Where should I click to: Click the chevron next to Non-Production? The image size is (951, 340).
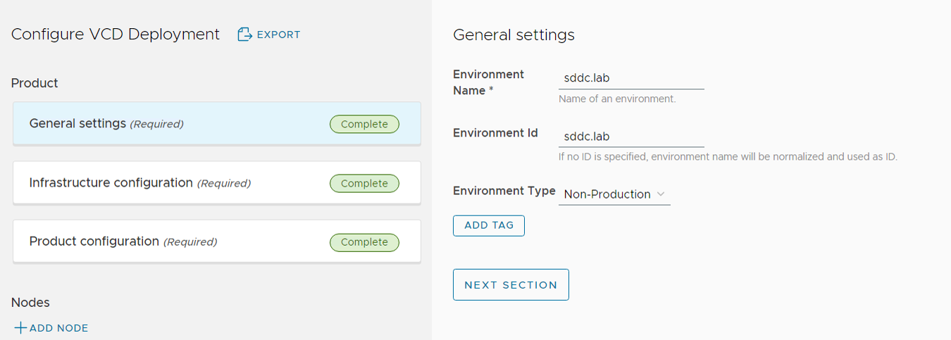[x=661, y=194]
